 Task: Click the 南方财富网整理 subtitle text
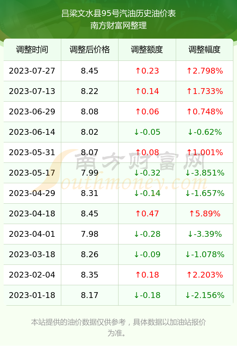pyautogui.click(x=118, y=25)
